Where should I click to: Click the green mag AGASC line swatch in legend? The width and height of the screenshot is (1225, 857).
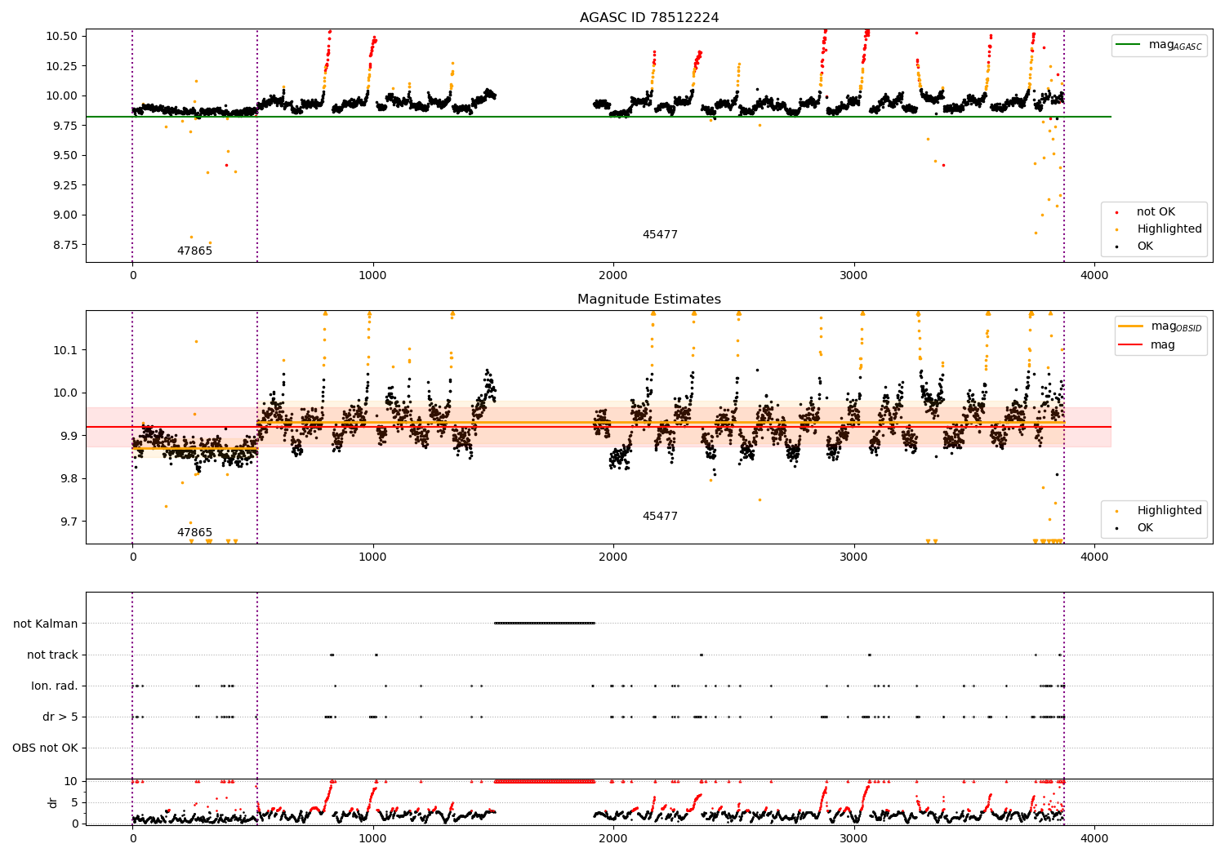(x=1129, y=45)
